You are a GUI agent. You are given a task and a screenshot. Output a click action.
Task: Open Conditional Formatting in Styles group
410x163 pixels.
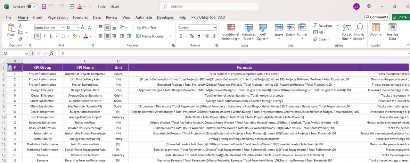[230, 32]
